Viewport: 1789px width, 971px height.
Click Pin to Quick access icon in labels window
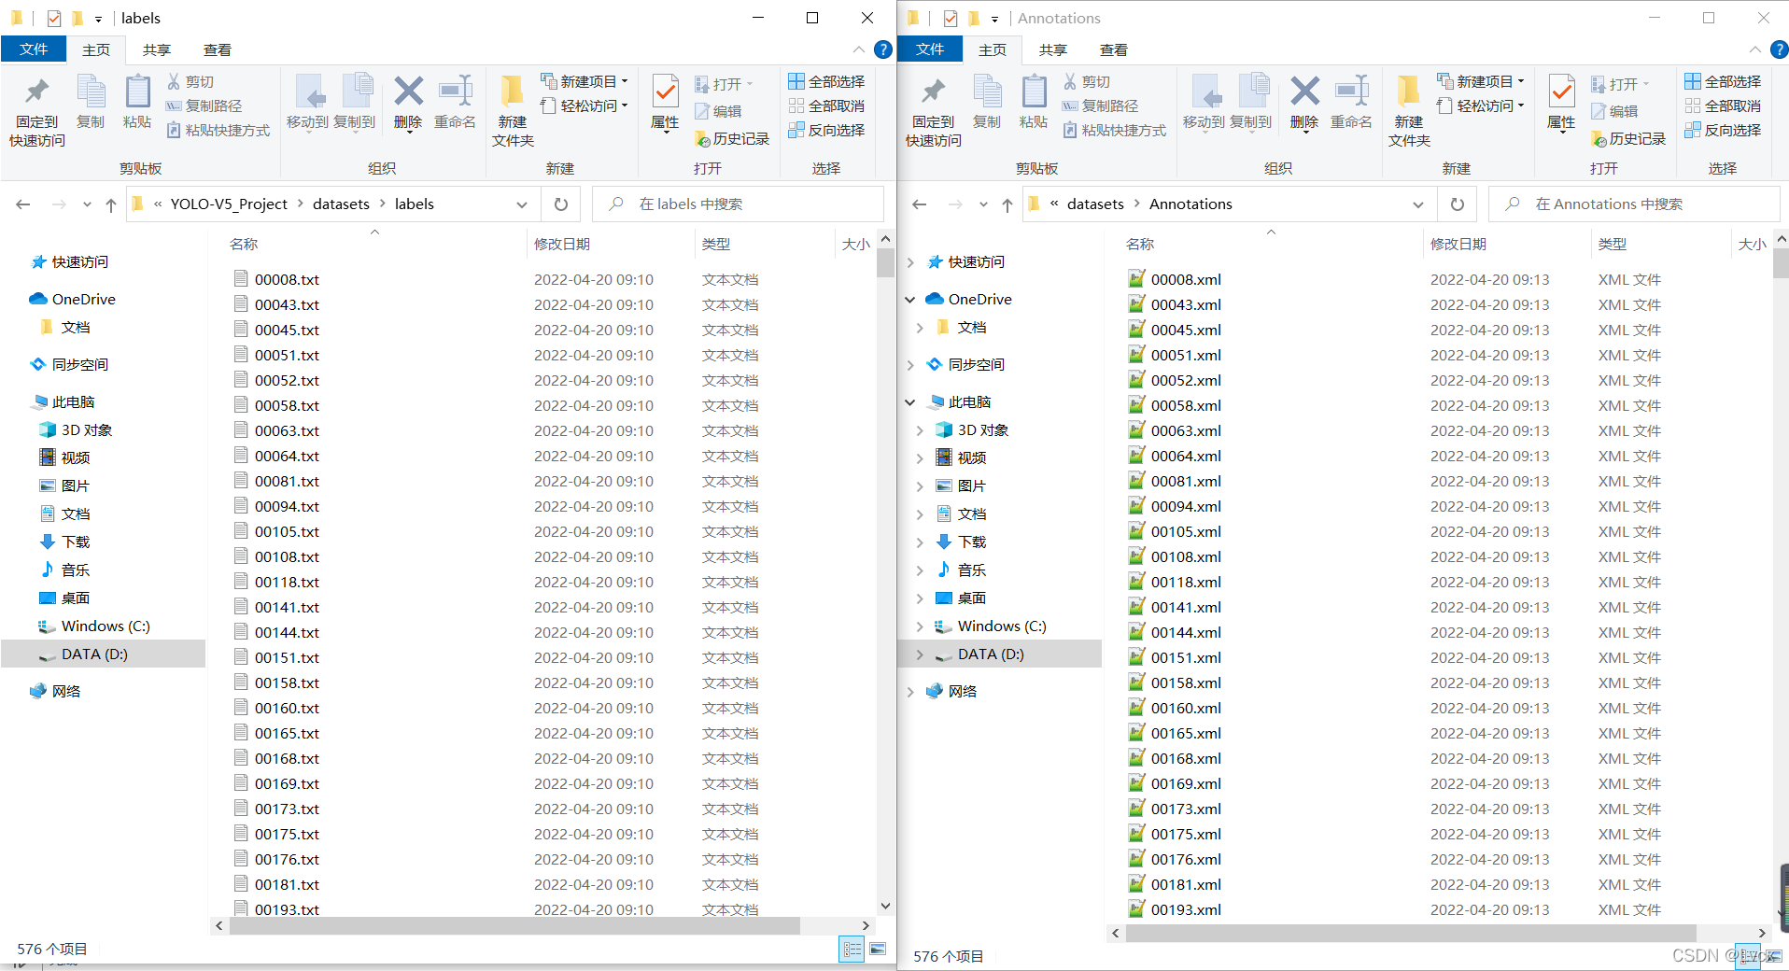click(x=37, y=112)
